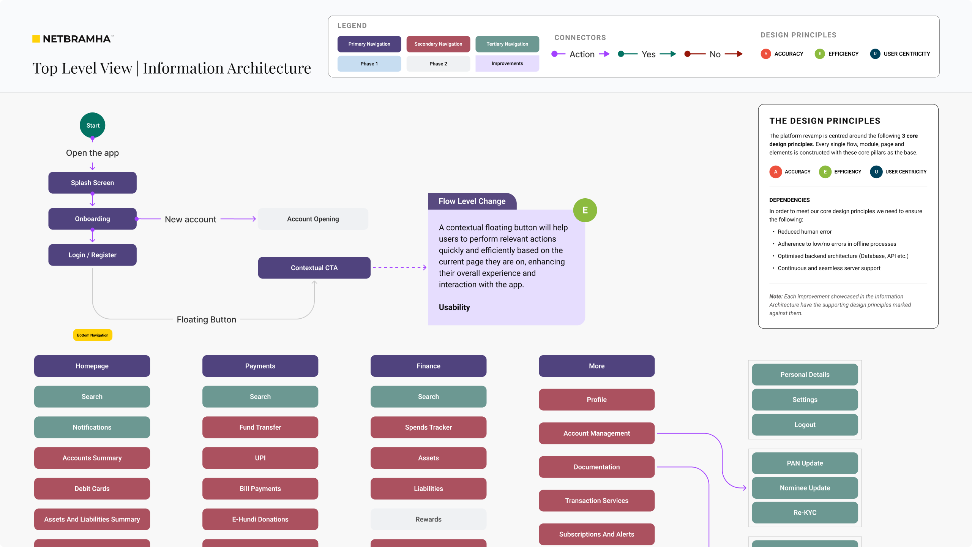972x547 pixels.
Task: Click the Splash Screen node
Action: 92,183
